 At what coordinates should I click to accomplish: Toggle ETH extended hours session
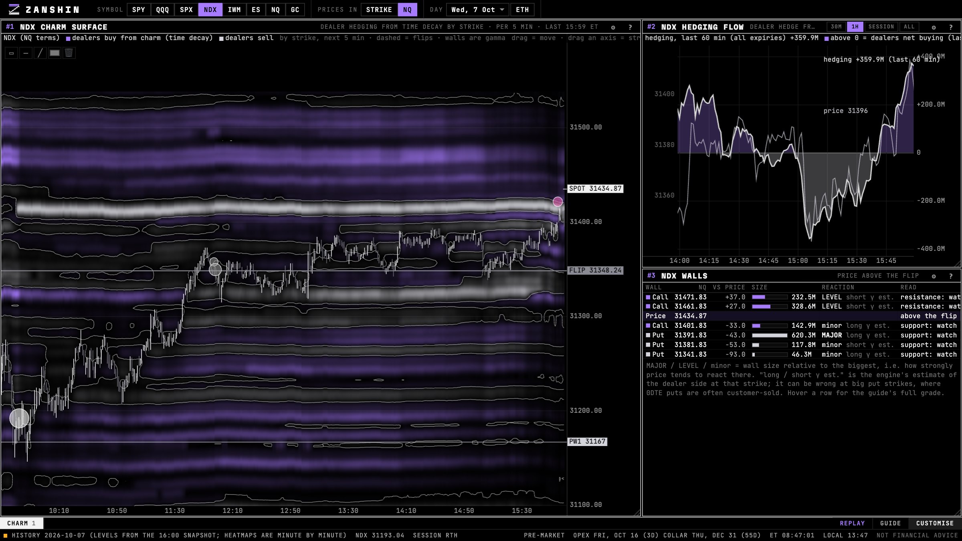click(522, 10)
